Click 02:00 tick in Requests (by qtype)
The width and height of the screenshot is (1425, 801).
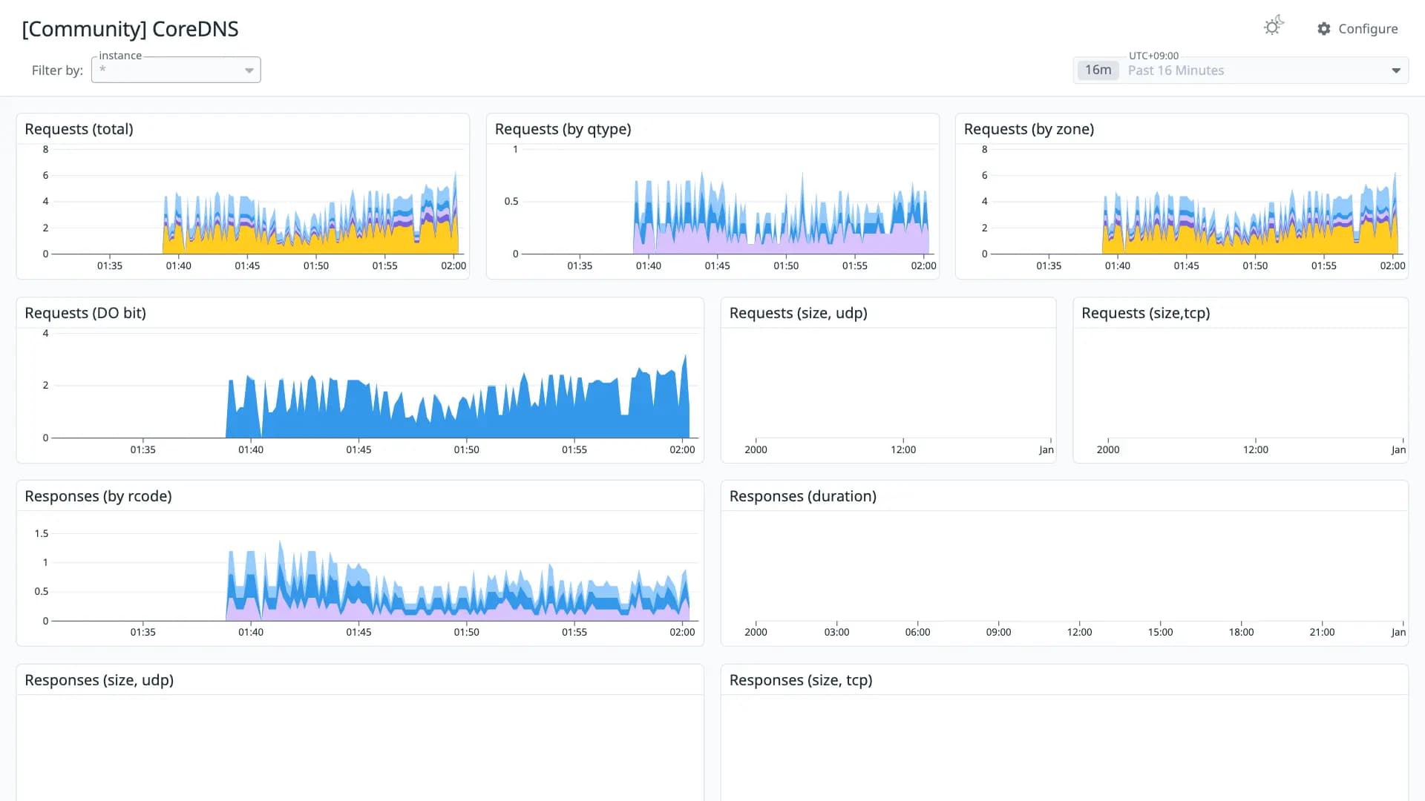click(x=923, y=266)
